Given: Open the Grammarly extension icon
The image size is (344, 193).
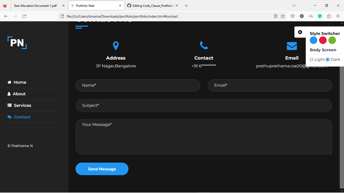Looking at the screenshot, I should tap(320, 16).
